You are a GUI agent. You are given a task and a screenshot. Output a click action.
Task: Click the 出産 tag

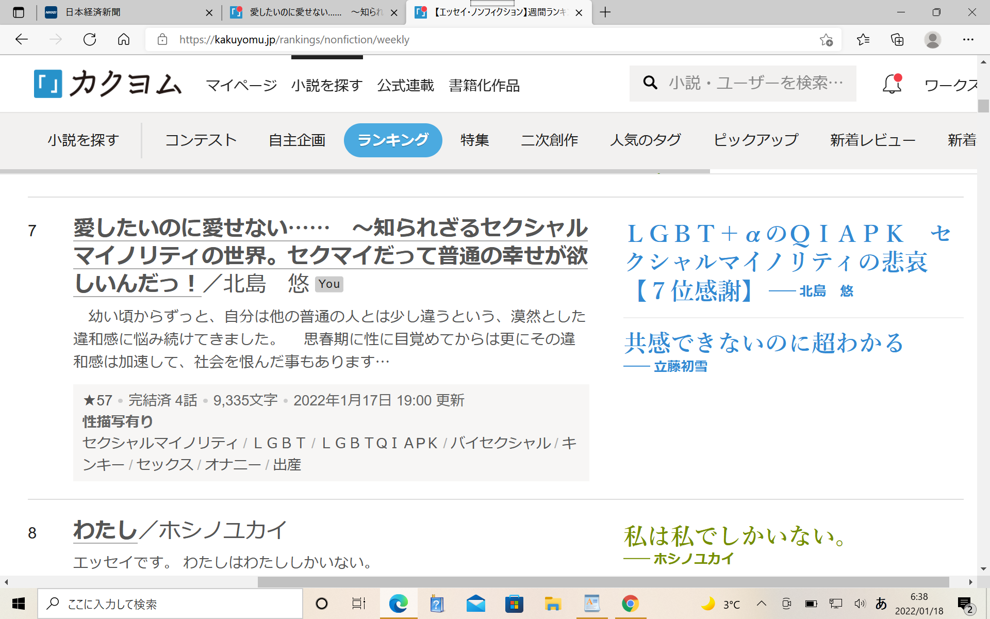click(x=287, y=465)
